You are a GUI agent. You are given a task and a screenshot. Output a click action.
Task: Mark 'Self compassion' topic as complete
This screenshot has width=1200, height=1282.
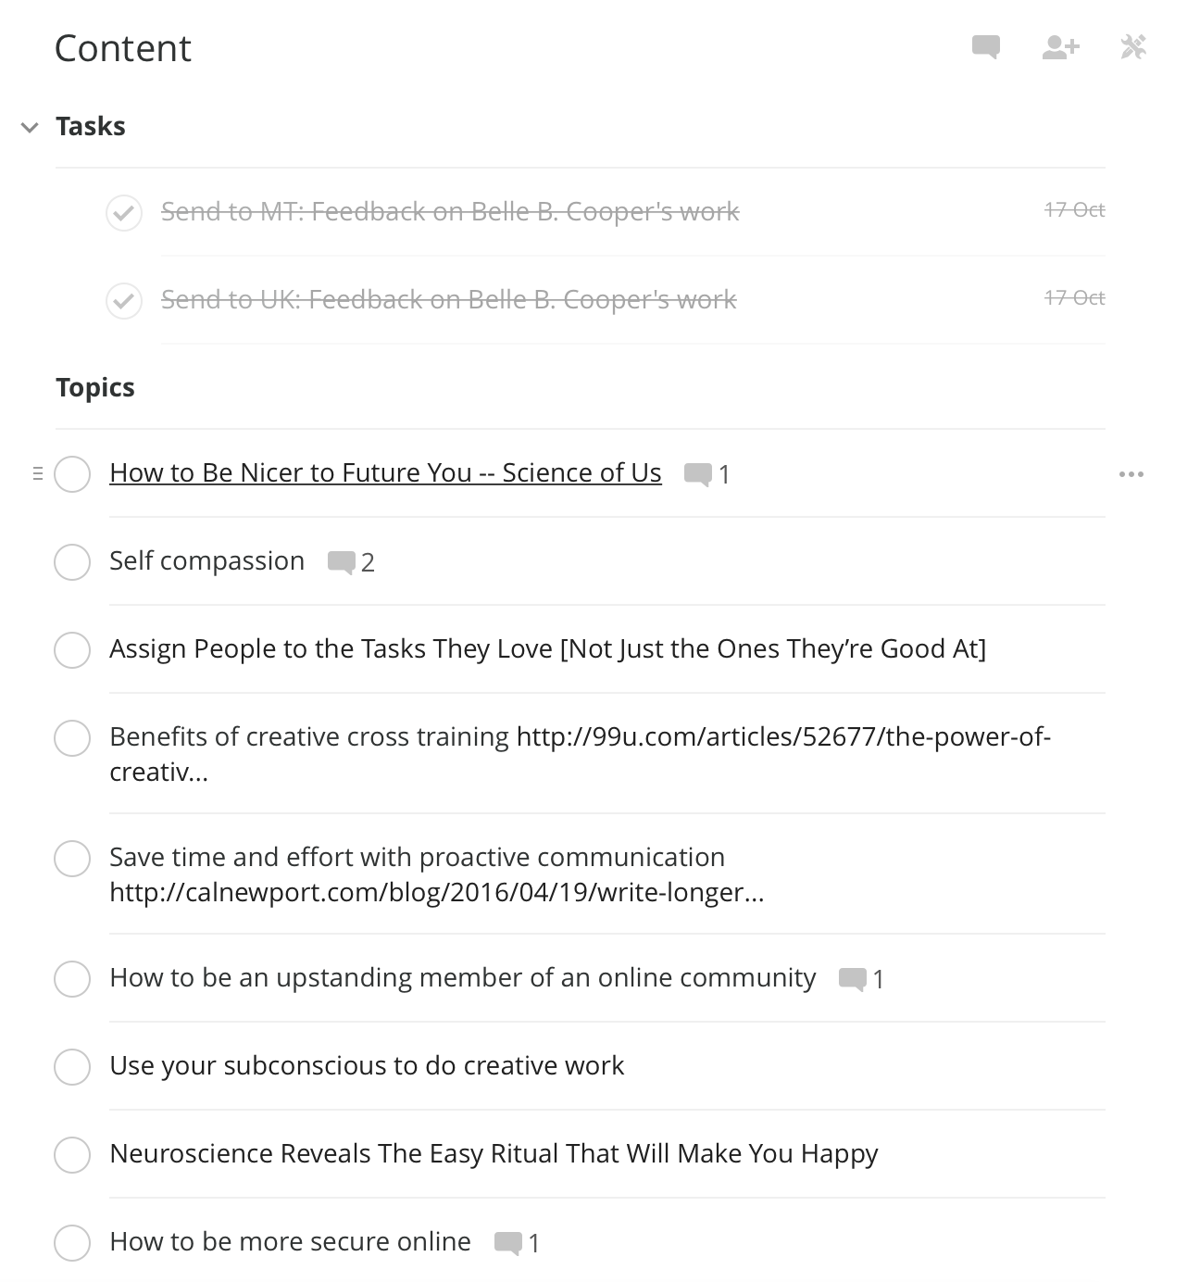pyautogui.click(x=71, y=562)
